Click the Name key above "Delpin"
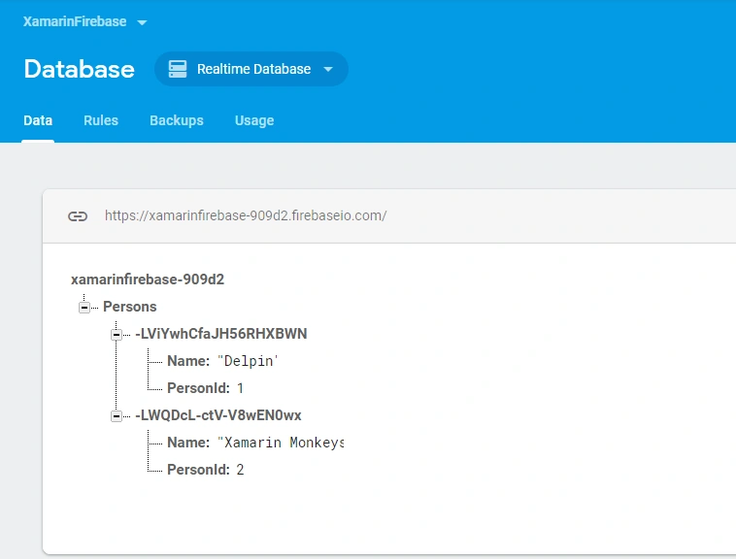 click(x=188, y=361)
